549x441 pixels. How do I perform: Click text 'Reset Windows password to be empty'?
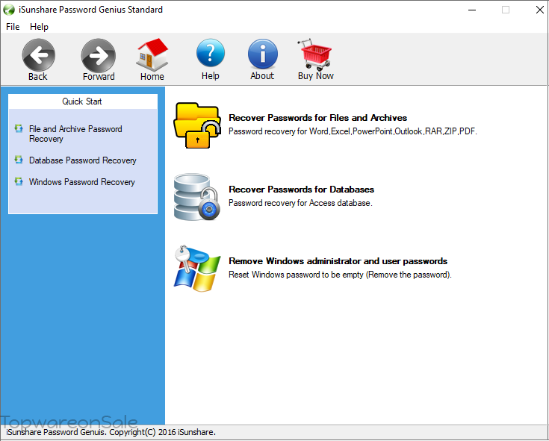point(297,275)
